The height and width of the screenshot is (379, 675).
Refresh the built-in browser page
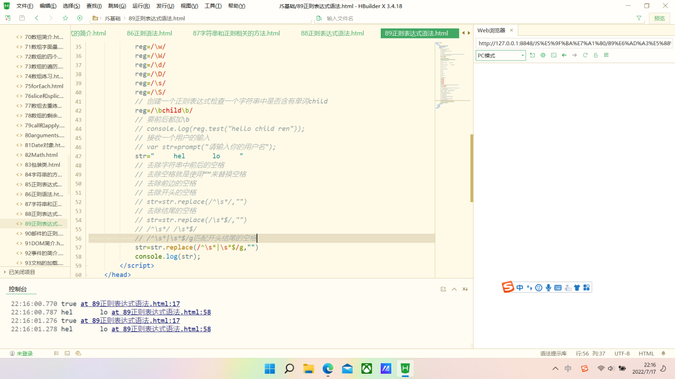[x=585, y=55]
